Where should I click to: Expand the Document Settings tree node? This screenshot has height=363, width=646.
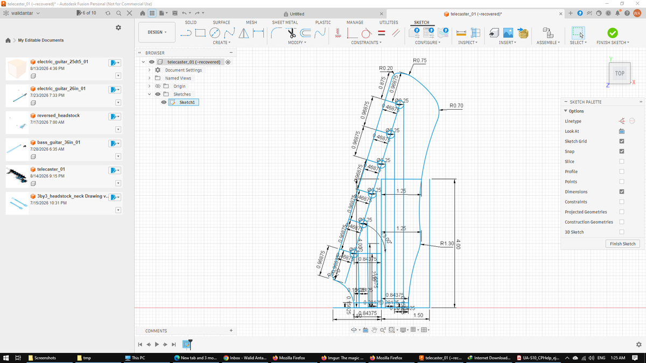150,70
